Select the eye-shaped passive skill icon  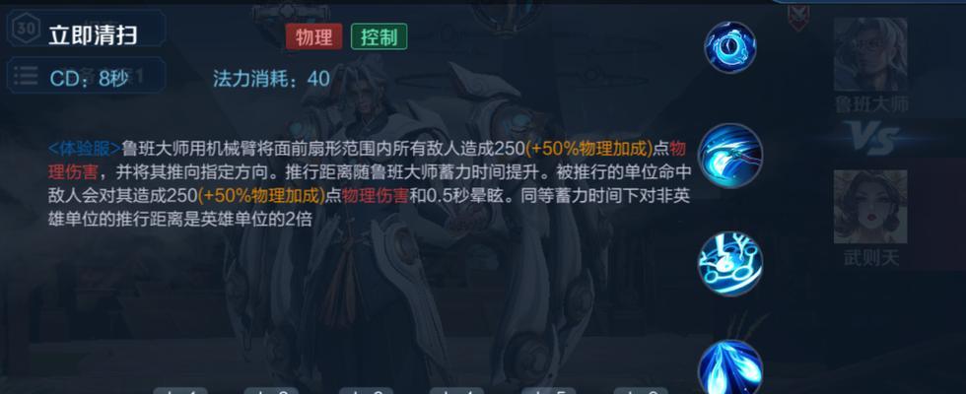pyautogui.click(x=730, y=47)
